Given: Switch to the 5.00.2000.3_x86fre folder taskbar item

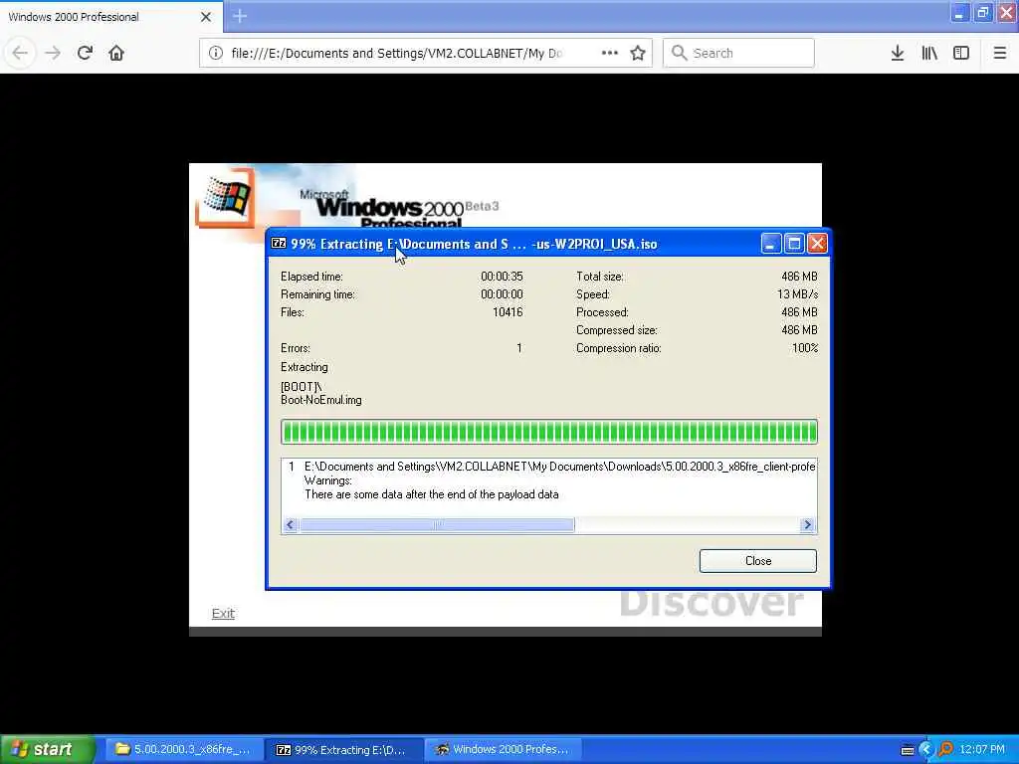Looking at the screenshot, I should (x=184, y=750).
